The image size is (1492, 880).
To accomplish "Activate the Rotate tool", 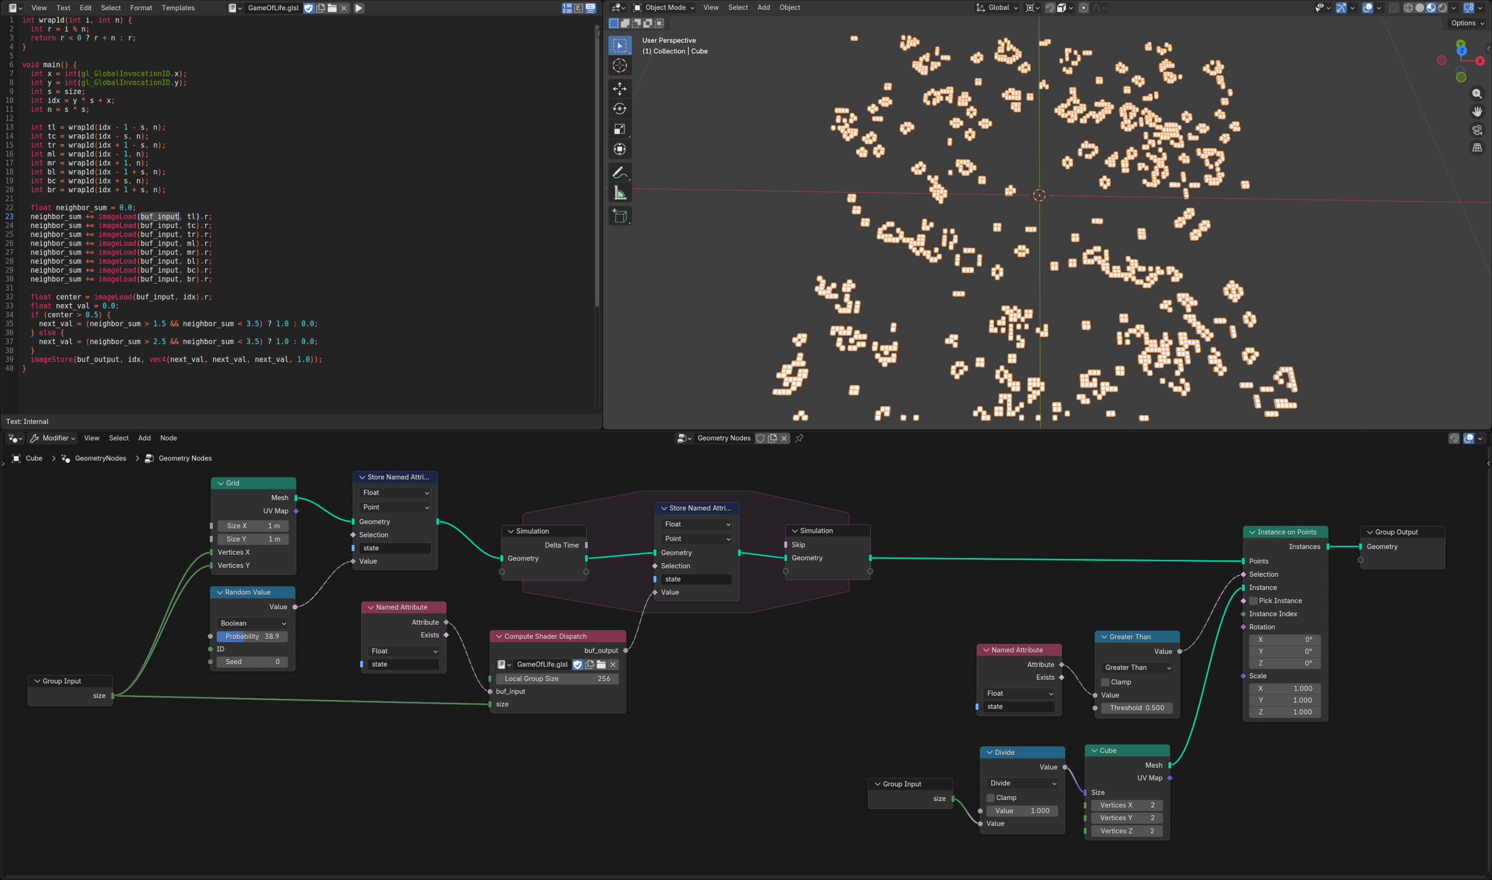I will point(620,109).
